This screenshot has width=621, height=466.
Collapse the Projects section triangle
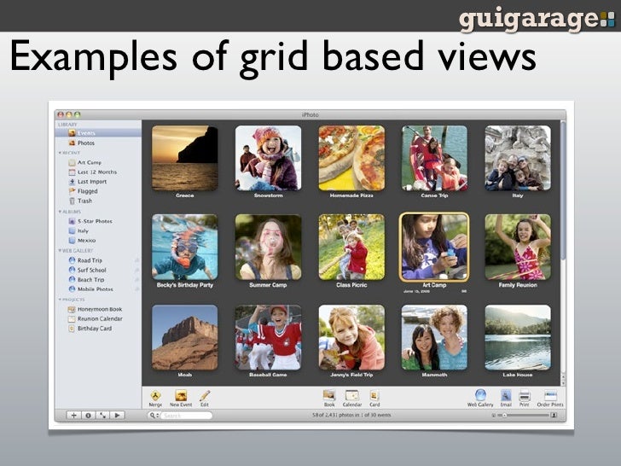pos(60,300)
